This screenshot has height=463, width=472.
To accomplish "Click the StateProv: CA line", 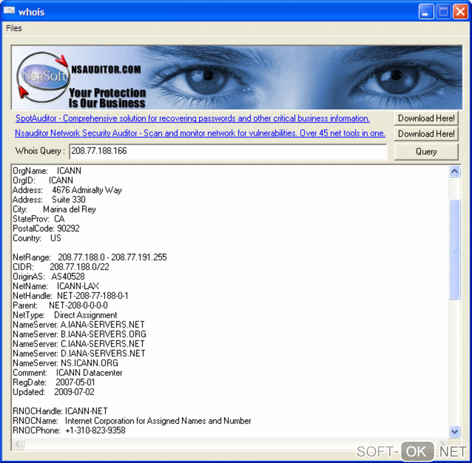I will 38,219.
